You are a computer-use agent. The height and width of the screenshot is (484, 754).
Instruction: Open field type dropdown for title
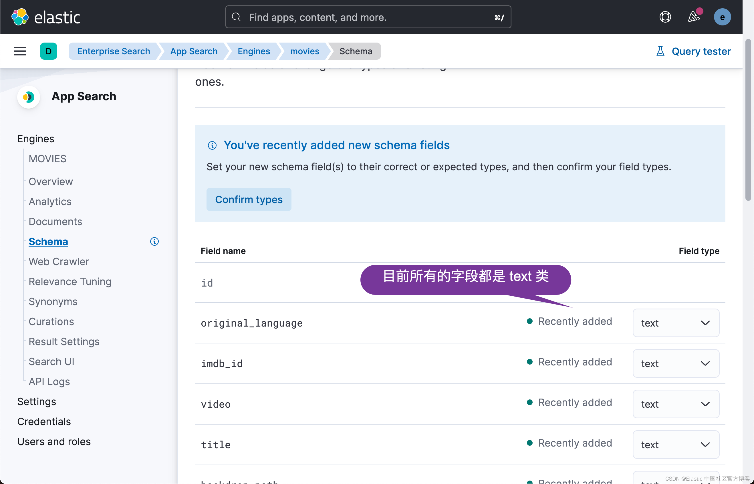(x=676, y=444)
